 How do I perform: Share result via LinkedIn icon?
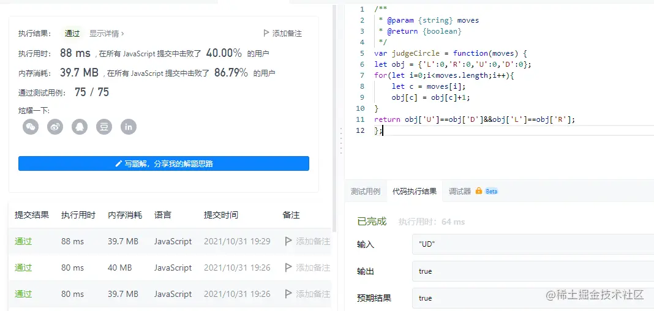point(129,127)
